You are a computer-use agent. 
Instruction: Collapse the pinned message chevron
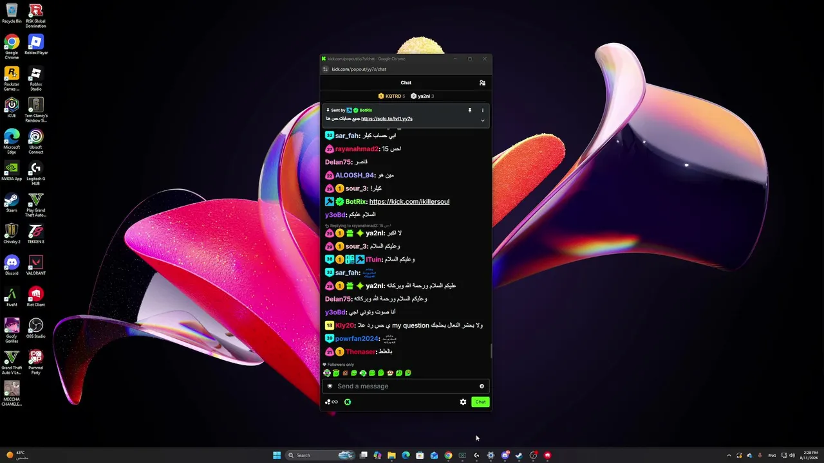[x=482, y=120]
